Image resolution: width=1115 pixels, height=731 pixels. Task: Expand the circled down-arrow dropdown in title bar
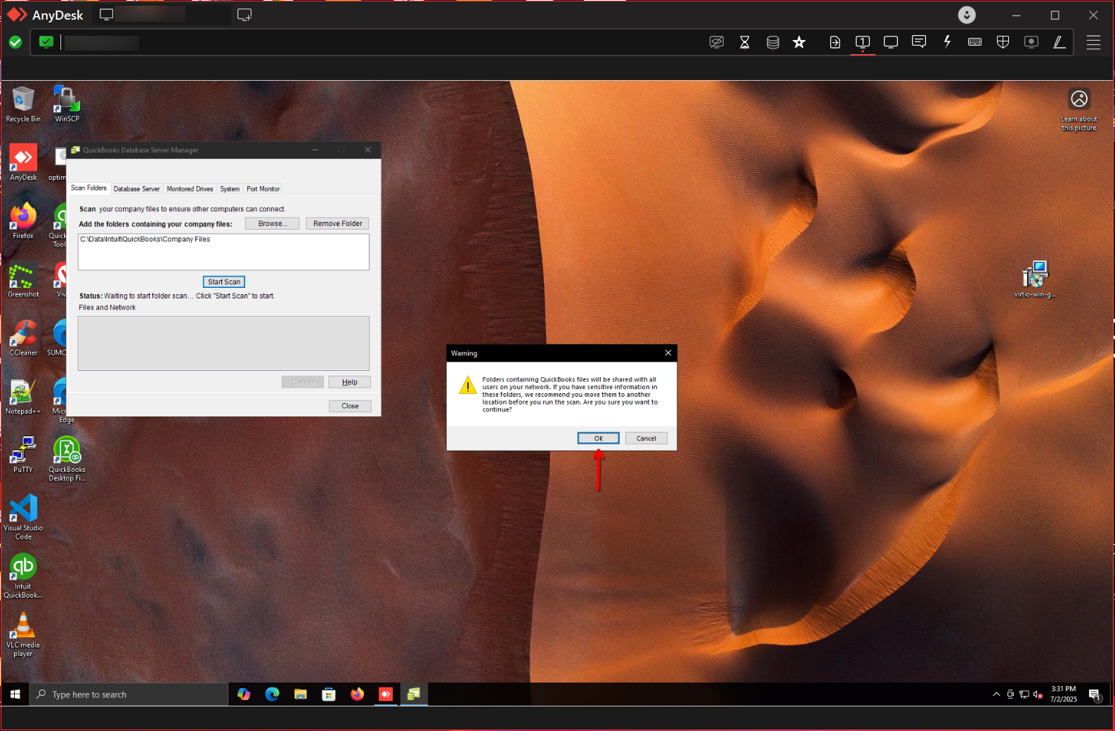pos(967,15)
